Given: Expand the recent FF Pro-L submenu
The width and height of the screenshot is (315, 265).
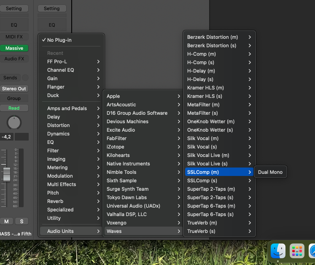Looking at the screenshot, I should tap(71, 62).
